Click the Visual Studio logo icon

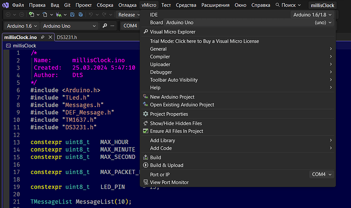click(x=5, y=5)
